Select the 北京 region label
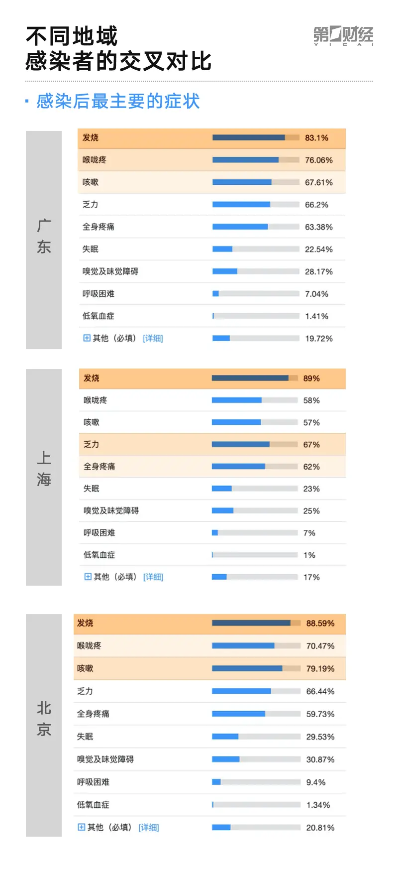This screenshot has width=398, height=874. tap(44, 719)
